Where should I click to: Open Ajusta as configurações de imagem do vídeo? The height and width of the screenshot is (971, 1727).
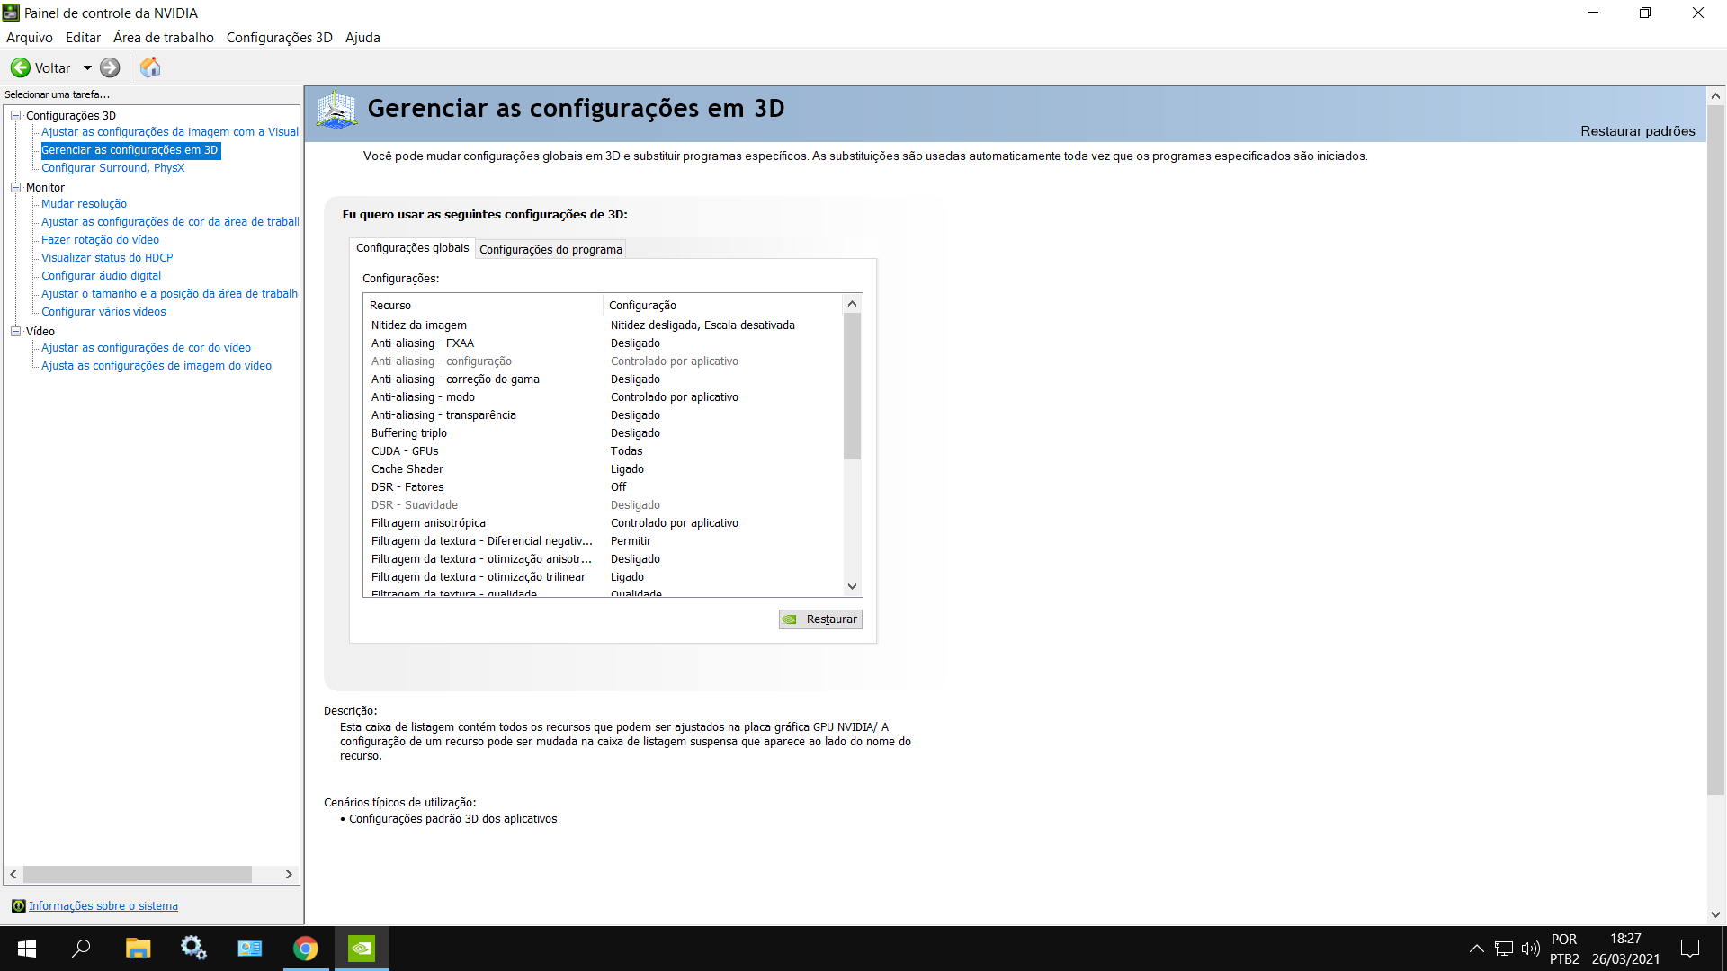157,366
